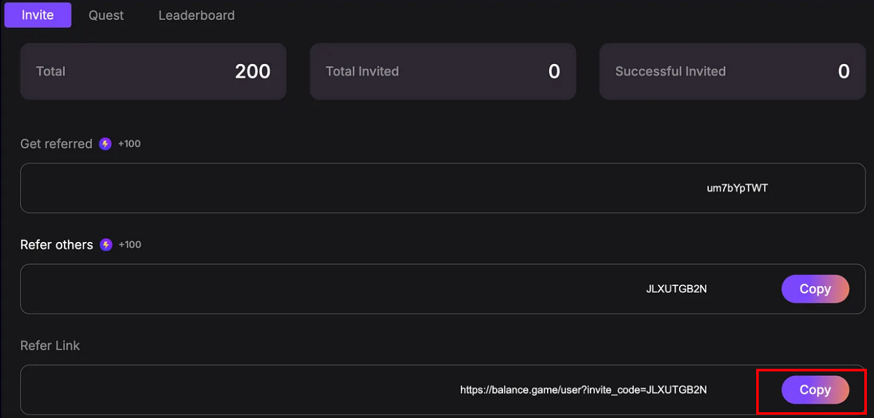874x418 pixels.
Task: Click the balance.game invite link text
Action: point(583,390)
